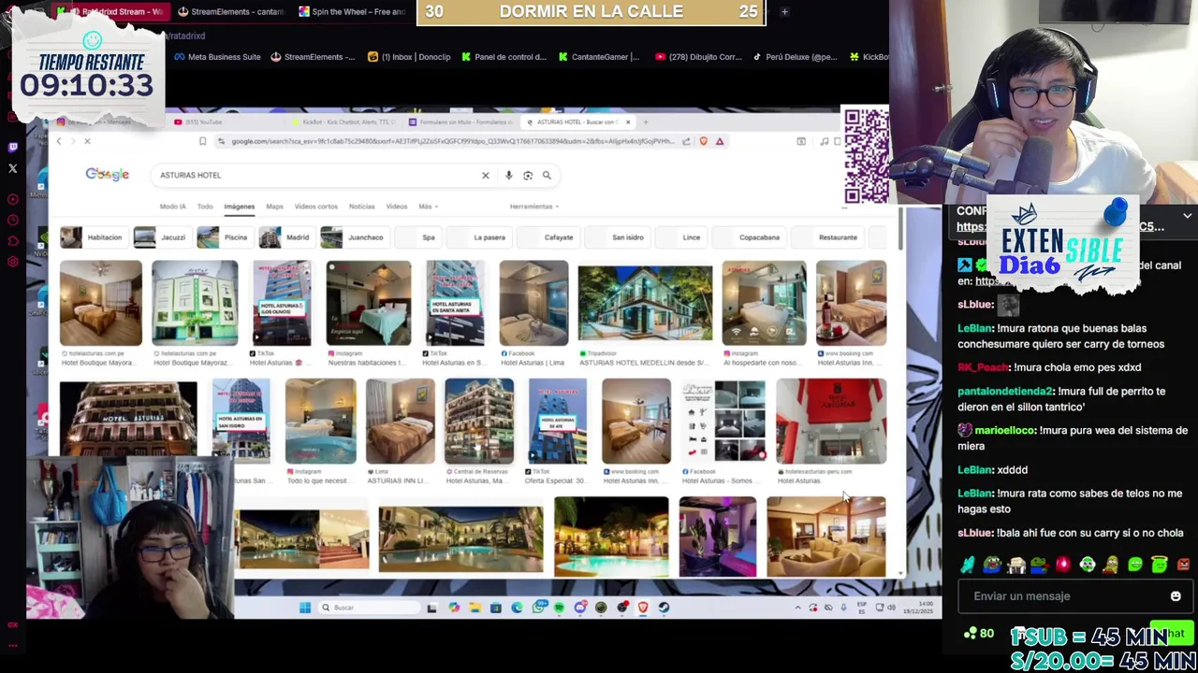Viewport: 1198px width, 673px height.
Task: Switch to the Modo IA tab
Action: point(172,207)
